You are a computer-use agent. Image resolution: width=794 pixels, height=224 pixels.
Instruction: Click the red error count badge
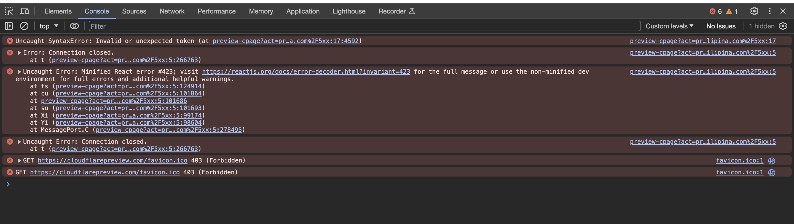coord(715,11)
